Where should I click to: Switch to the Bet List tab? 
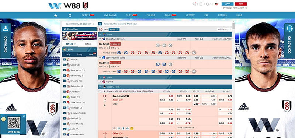88,44
